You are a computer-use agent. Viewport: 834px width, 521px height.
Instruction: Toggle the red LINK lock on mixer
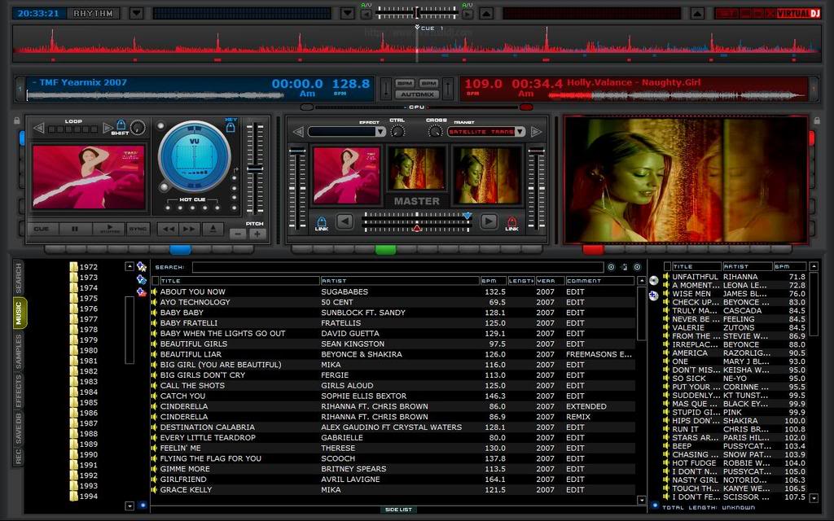[511, 222]
